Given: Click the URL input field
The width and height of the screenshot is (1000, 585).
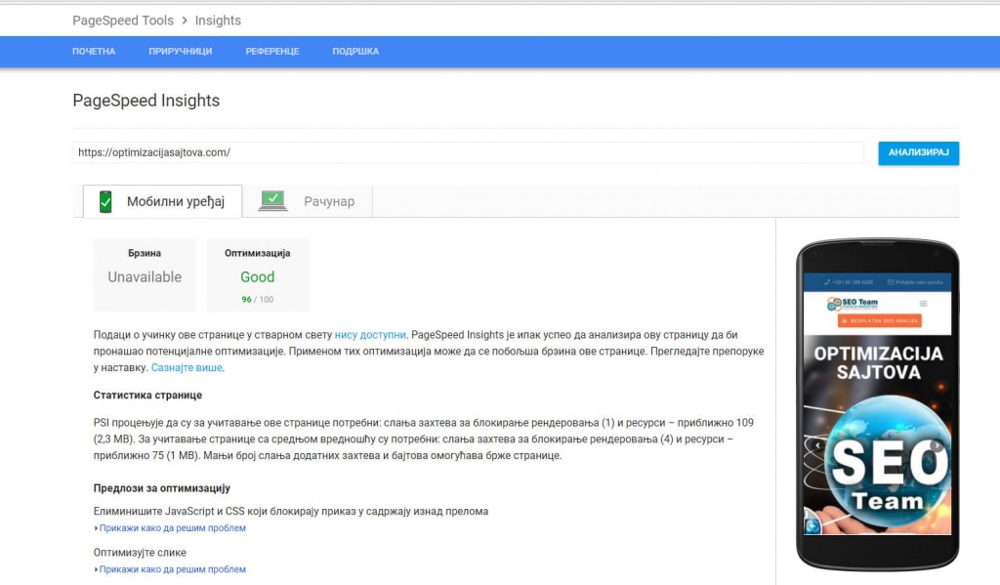Looking at the screenshot, I should click(467, 152).
